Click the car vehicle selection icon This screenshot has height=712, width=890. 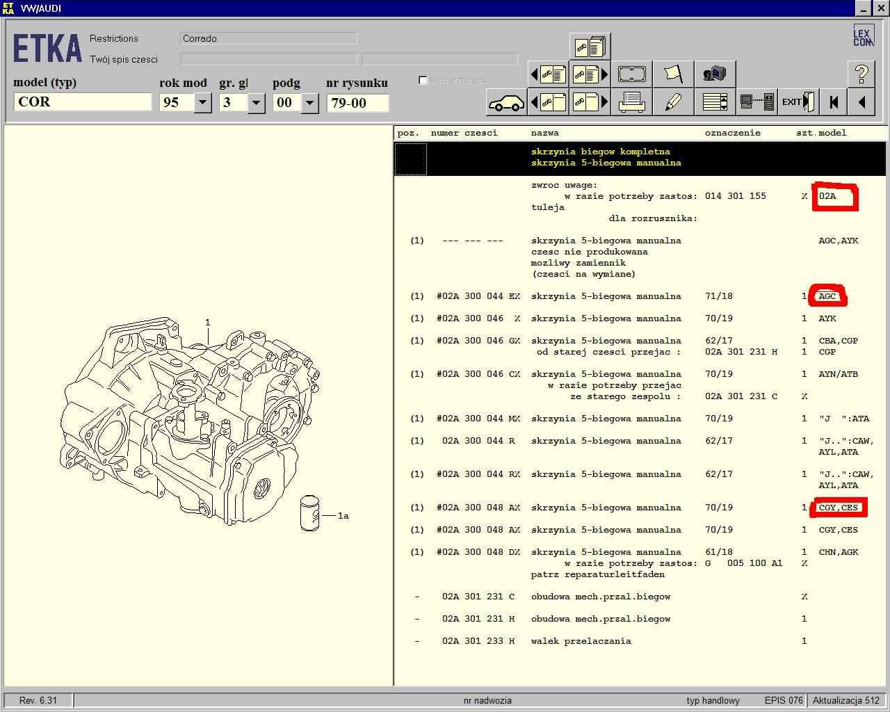tap(506, 102)
